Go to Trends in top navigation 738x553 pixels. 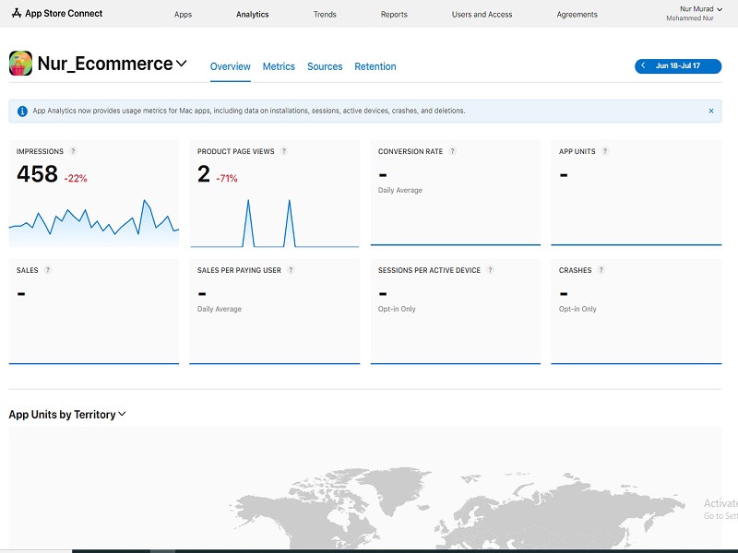tap(325, 15)
